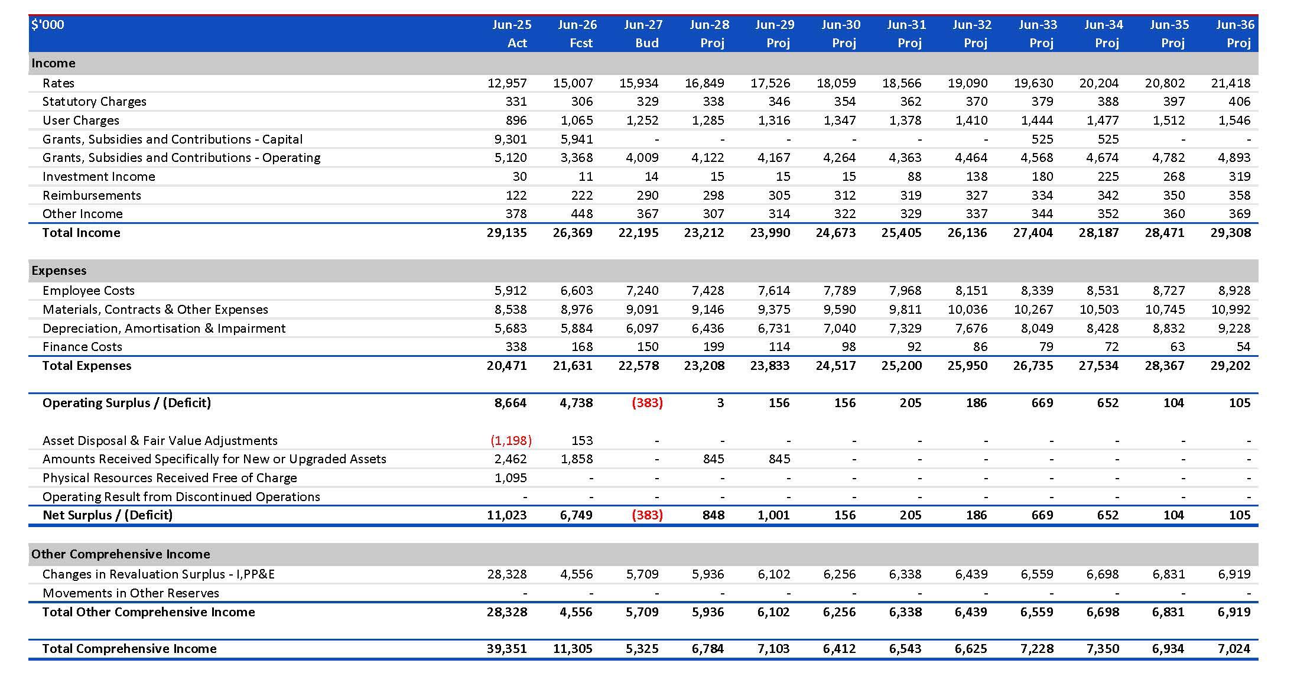Select the Rates row label
The image size is (1294, 676).
point(58,83)
